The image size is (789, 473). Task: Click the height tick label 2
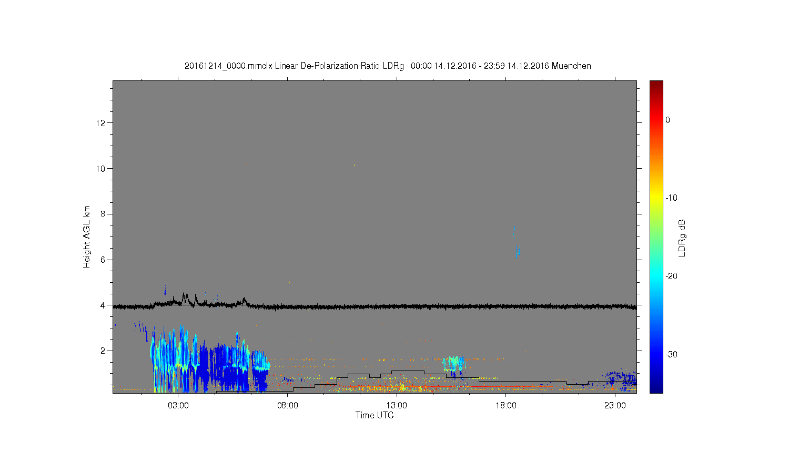pyautogui.click(x=104, y=351)
